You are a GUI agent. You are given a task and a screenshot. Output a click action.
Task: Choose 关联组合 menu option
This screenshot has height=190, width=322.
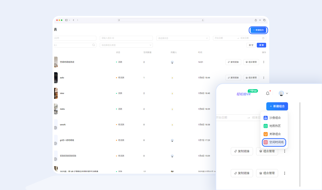[x=275, y=134]
